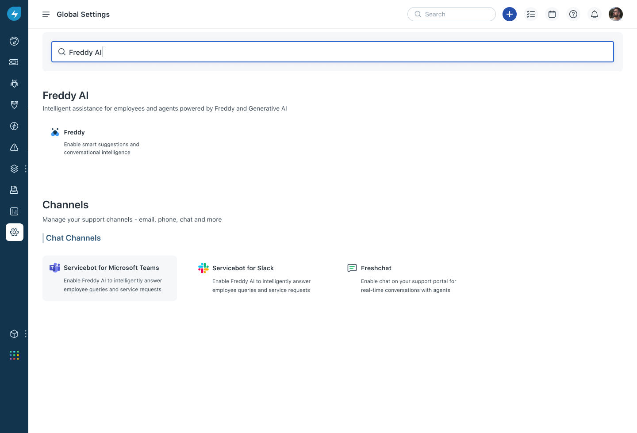Open user profile avatar
This screenshot has height=433, width=637.
[616, 14]
